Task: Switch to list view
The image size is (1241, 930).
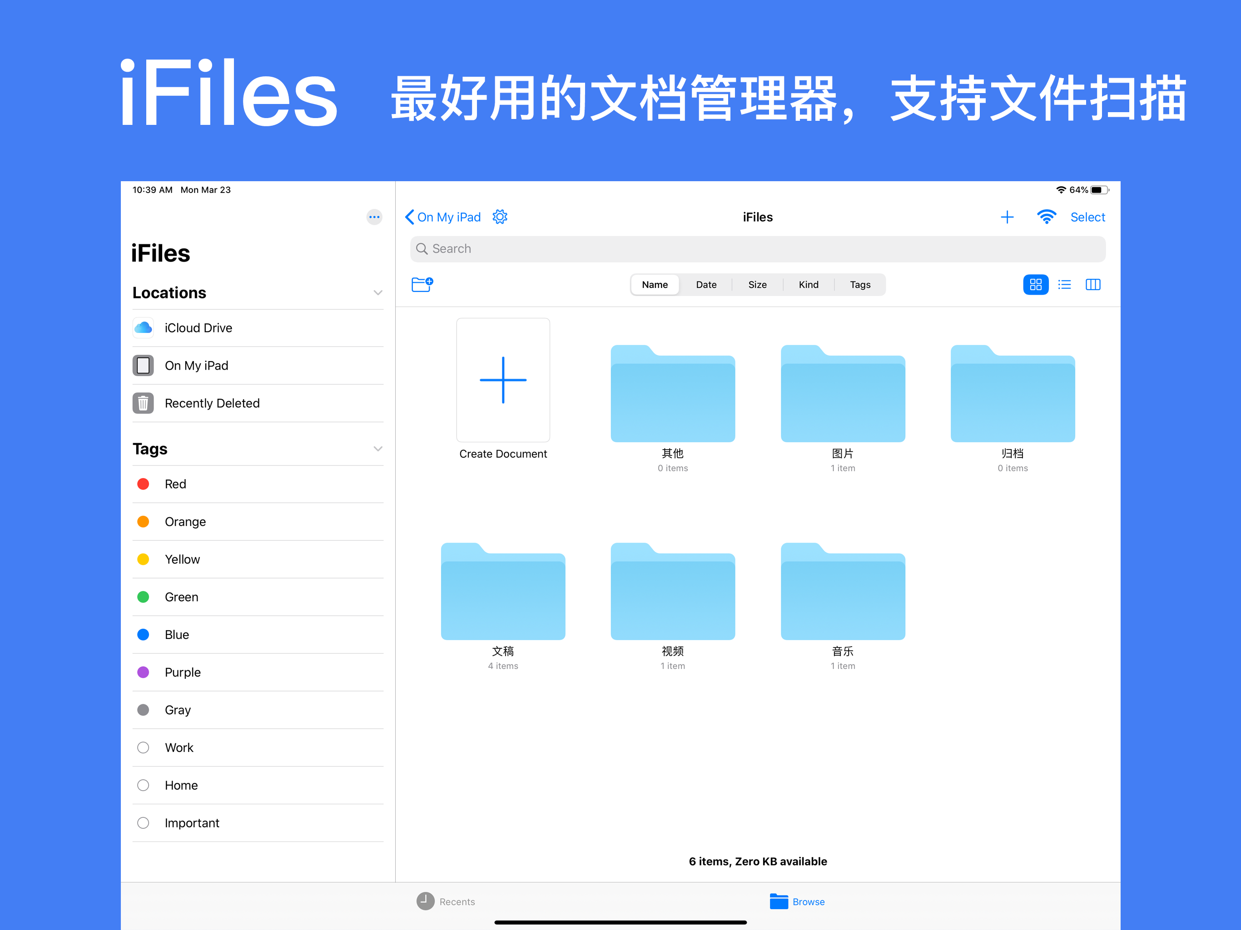Action: pyautogui.click(x=1064, y=284)
